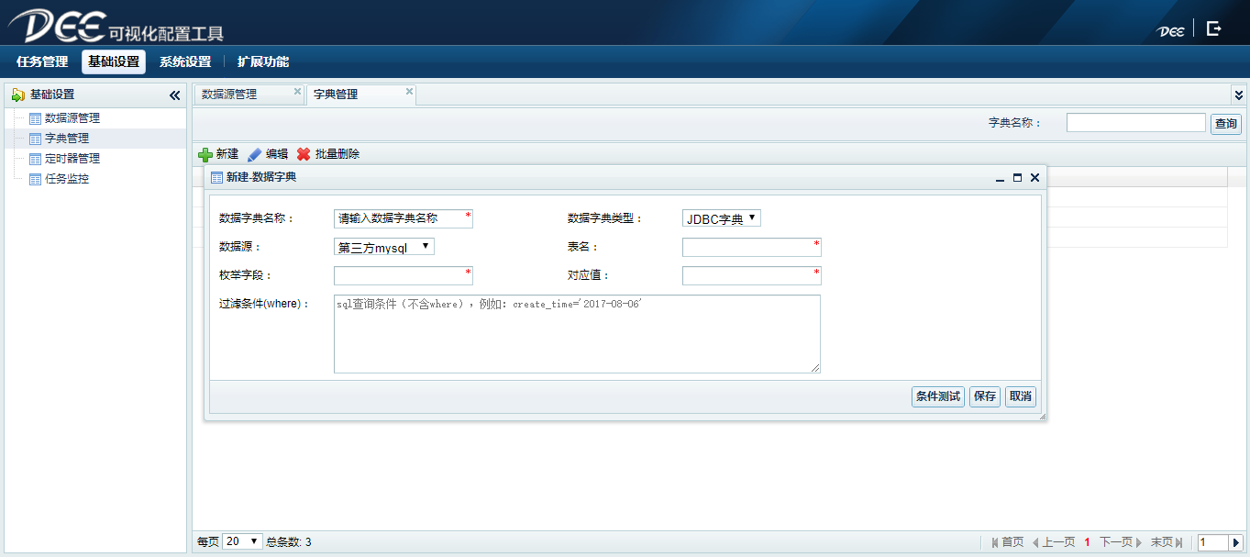Open the 数据源 dropdown
This screenshot has width=1250, height=557.
point(384,247)
